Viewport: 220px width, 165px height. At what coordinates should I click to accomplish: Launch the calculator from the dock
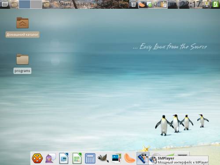(90, 158)
